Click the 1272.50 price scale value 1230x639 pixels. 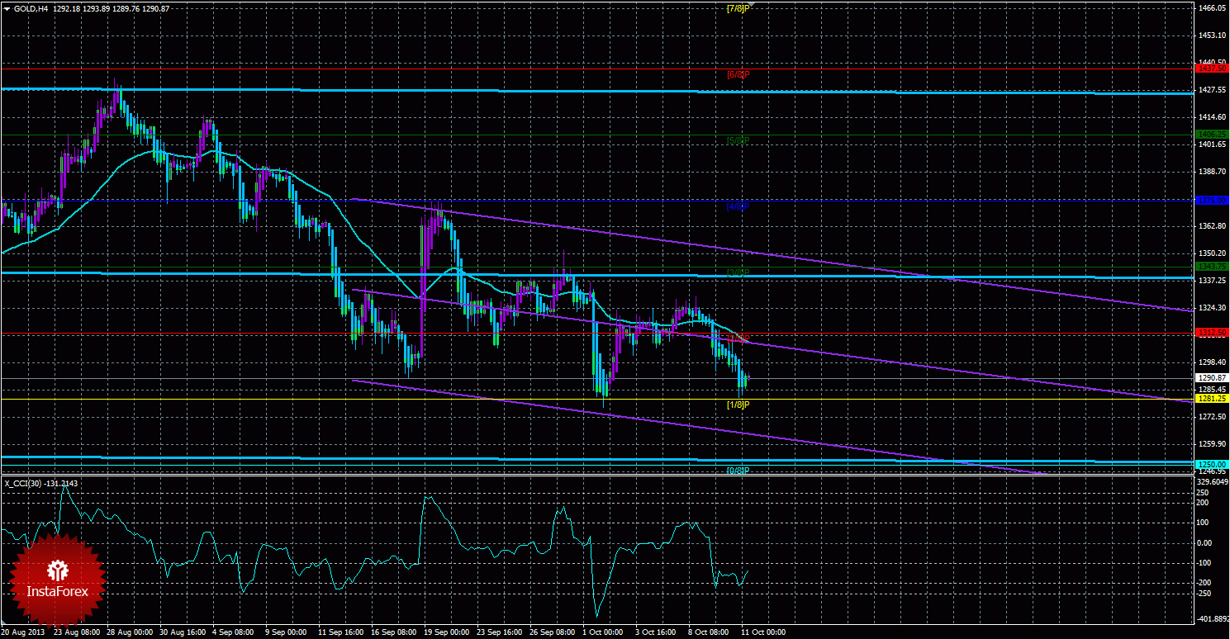(1212, 417)
